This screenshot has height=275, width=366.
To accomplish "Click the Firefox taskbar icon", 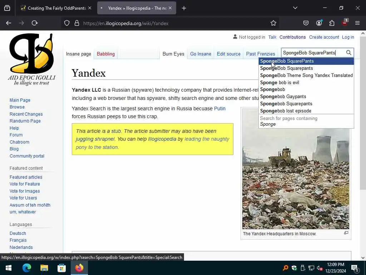I will click(x=79, y=268).
